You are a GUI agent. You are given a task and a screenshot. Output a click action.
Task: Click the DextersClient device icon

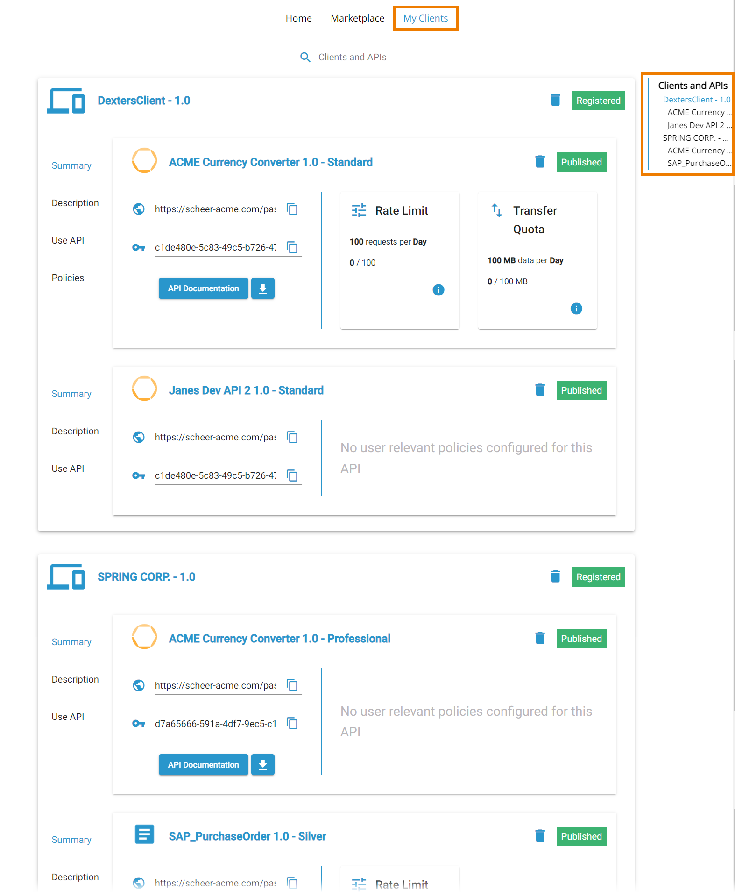pyautogui.click(x=66, y=101)
